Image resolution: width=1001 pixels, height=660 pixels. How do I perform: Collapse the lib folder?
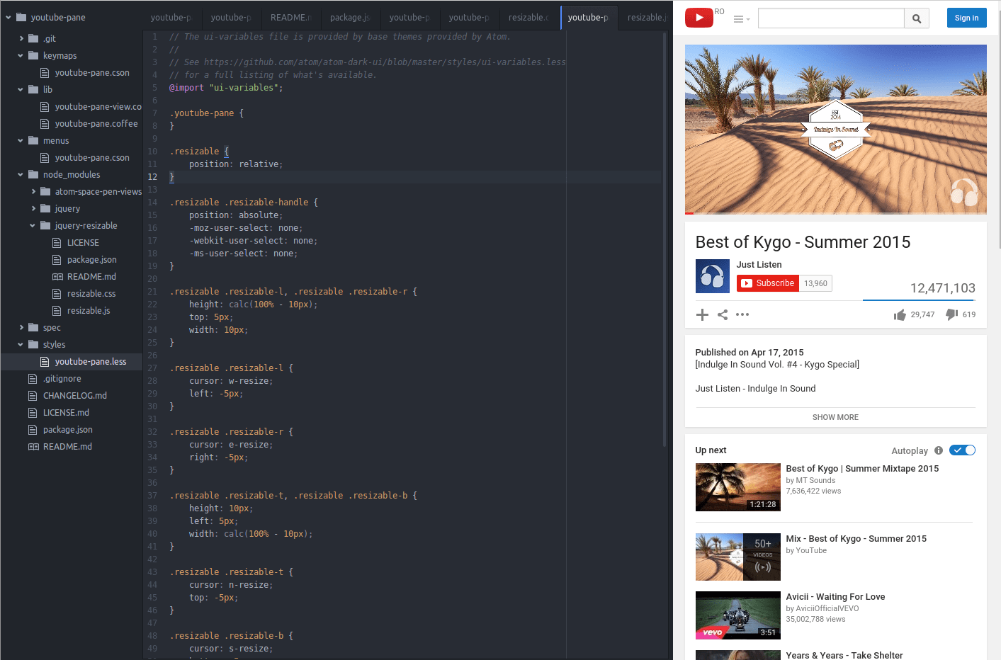pos(21,89)
